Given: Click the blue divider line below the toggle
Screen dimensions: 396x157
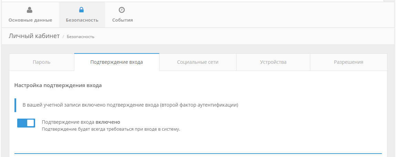Looking at the screenshot, I should point(198,153).
